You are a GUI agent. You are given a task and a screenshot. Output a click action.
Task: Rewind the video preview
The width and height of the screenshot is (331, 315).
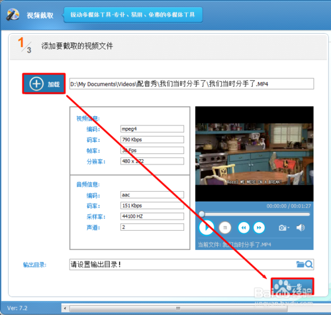(x=244, y=227)
